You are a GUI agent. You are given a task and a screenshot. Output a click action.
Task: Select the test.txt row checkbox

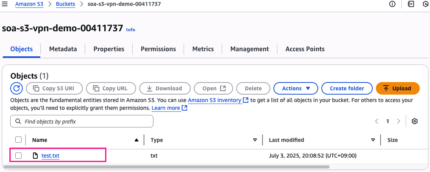tap(18, 156)
